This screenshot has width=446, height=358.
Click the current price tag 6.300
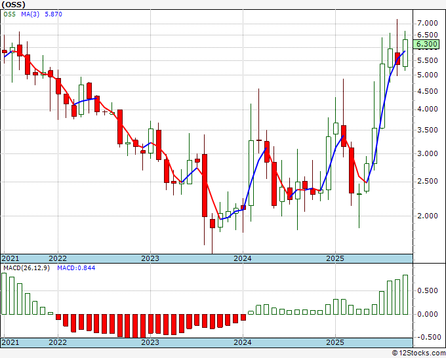point(427,44)
